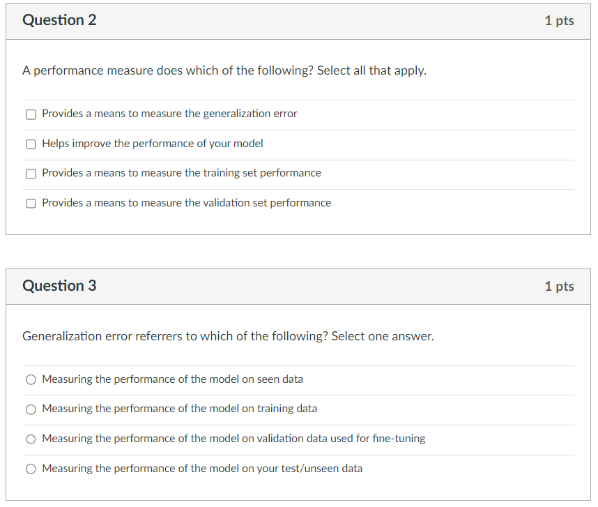Click the 'Question 3' heading
The height and width of the screenshot is (507, 598).
point(59,286)
